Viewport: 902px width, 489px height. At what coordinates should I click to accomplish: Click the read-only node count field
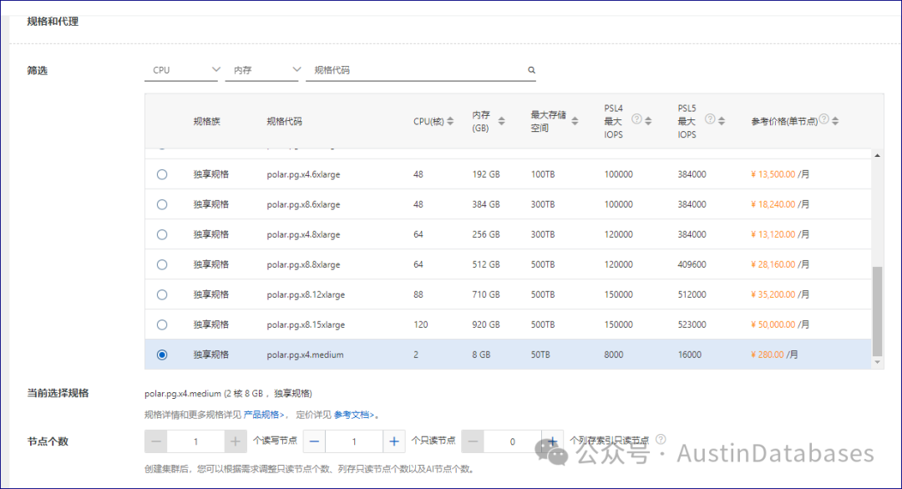click(354, 442)
